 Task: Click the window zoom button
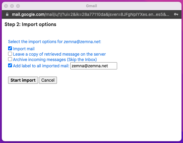point(18,6)
